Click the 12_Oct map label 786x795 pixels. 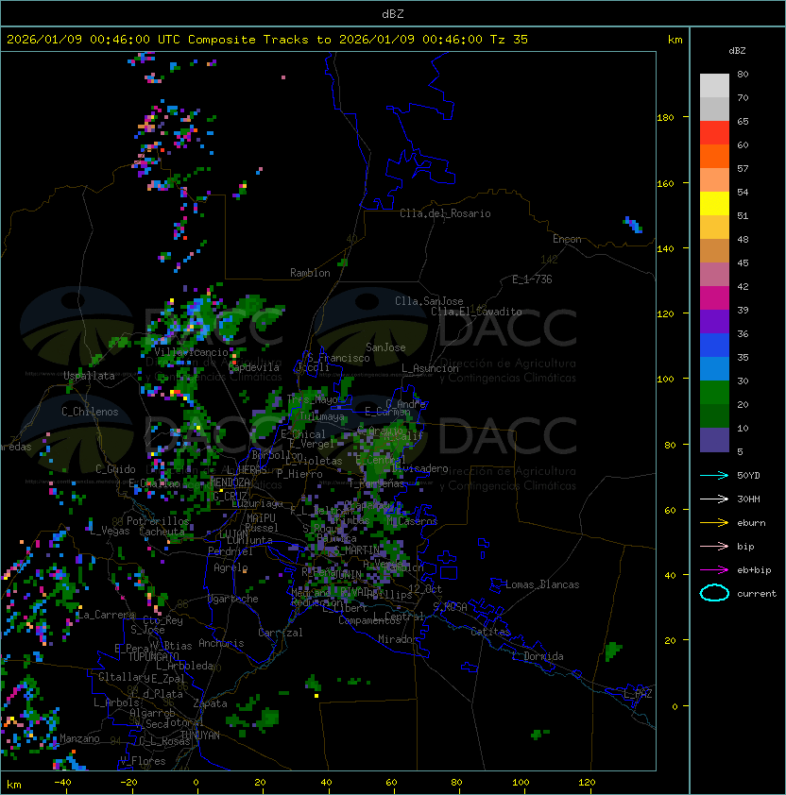[x=425, y=589]
